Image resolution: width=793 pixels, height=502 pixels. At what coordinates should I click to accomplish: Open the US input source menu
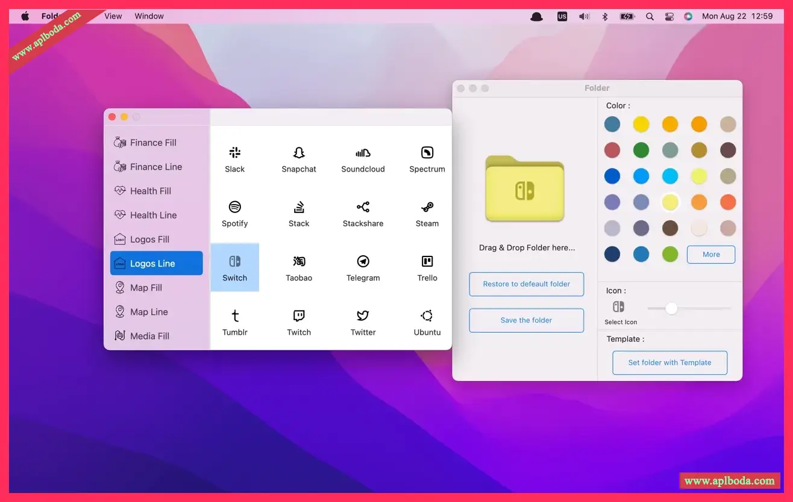click(562, 16)
